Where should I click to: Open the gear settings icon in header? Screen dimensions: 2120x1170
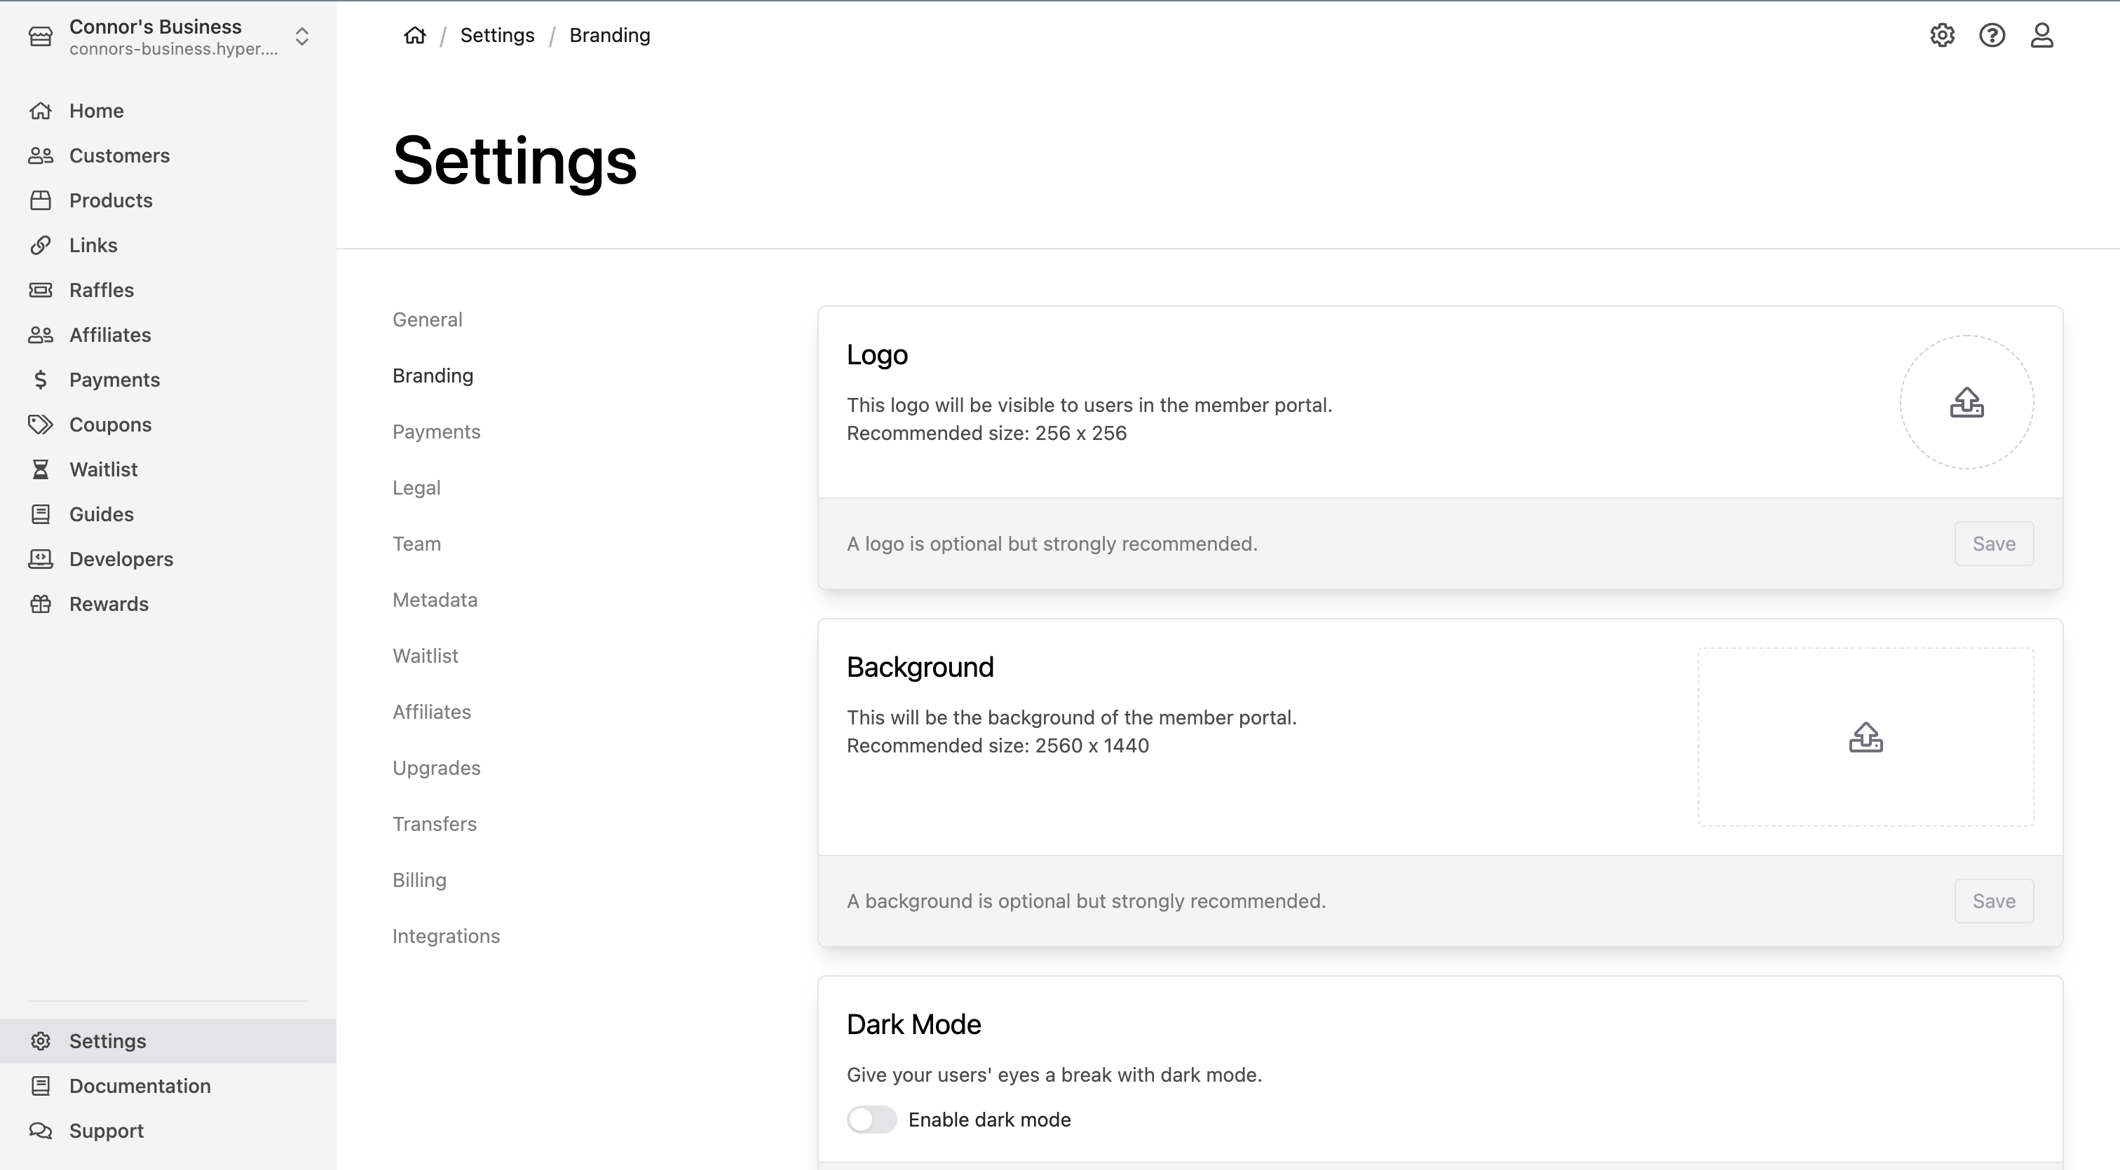[x=1942, y=35]
